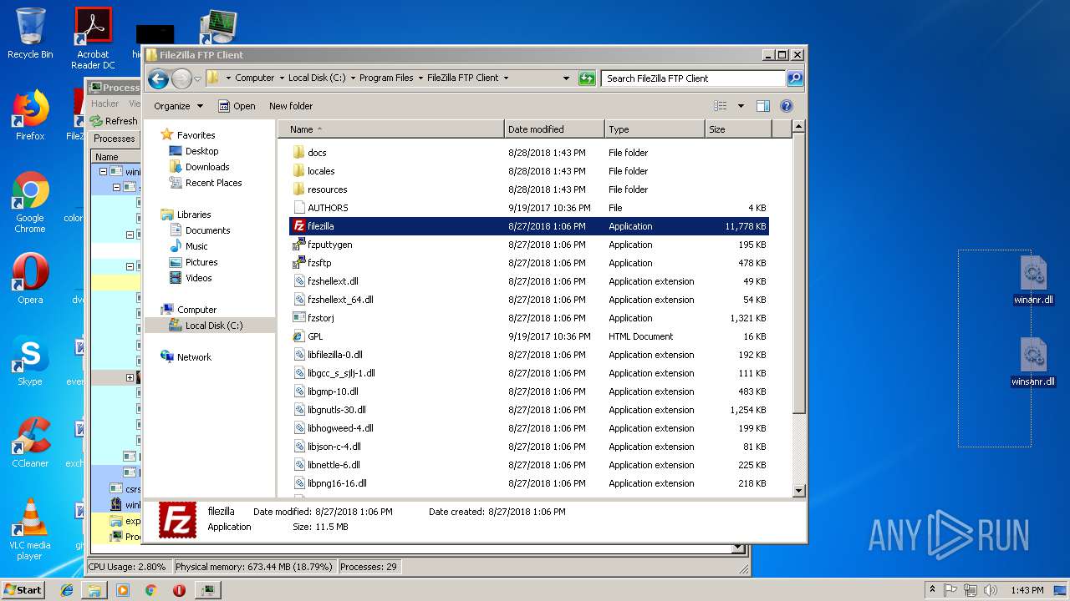Switch to Processes tab in Process Hacker

[115, 139]
